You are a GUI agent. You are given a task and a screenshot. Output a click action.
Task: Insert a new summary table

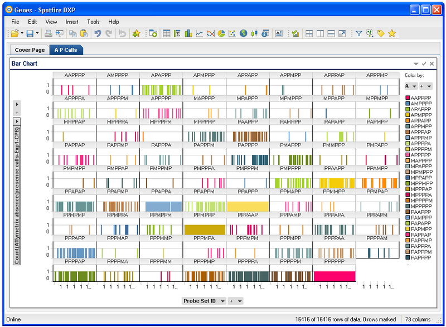coord(177,33)
